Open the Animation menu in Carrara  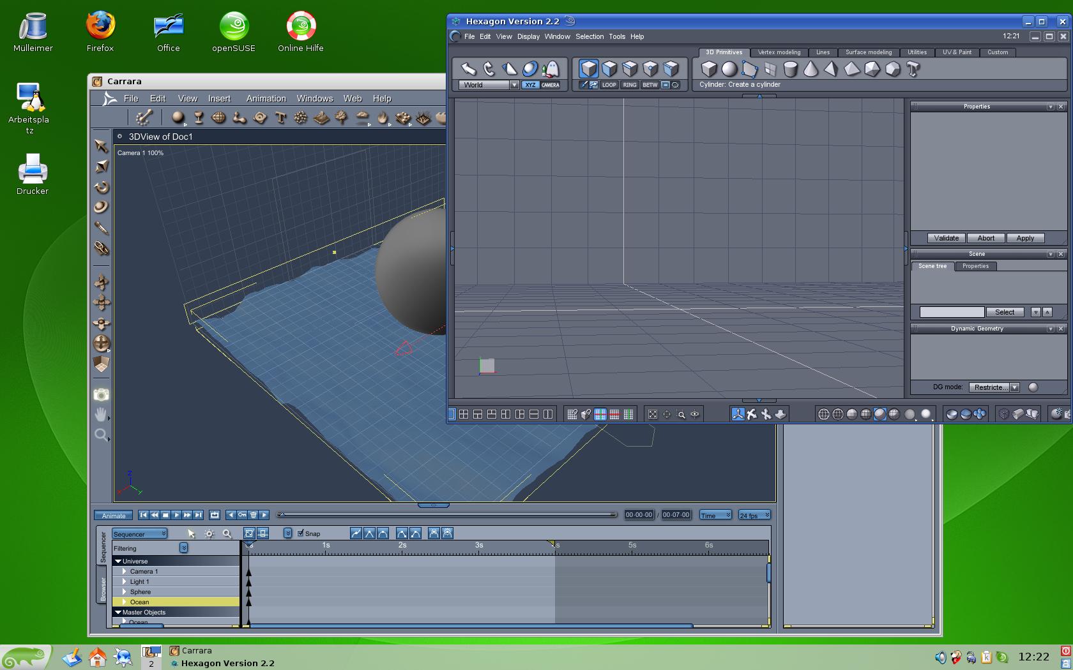point(266,98)
